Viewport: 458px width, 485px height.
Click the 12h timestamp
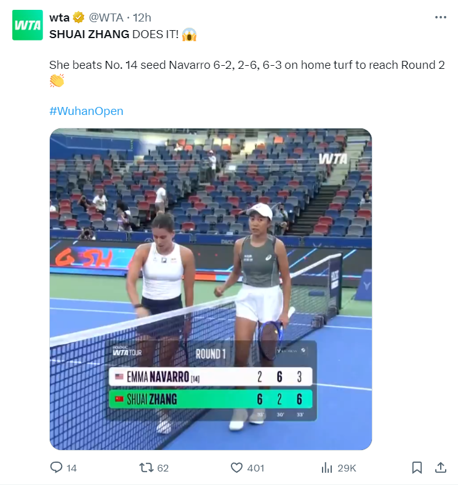[x=142, y=18]
